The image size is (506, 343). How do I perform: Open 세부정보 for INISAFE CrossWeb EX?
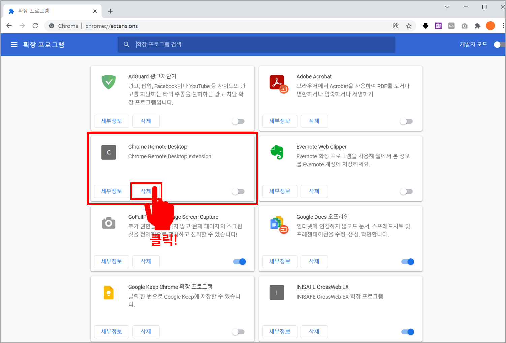coord(280,332)
